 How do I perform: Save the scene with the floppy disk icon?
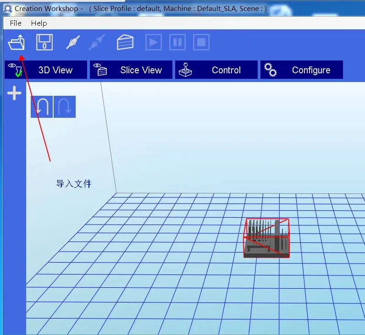click(44, 42)
